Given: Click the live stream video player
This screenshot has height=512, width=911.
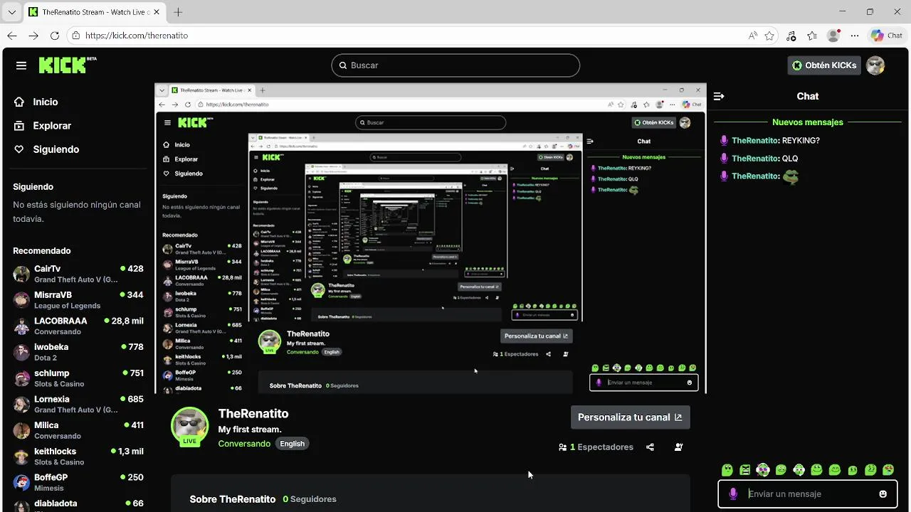Looking at the screenshot, I should click(431, 238).
